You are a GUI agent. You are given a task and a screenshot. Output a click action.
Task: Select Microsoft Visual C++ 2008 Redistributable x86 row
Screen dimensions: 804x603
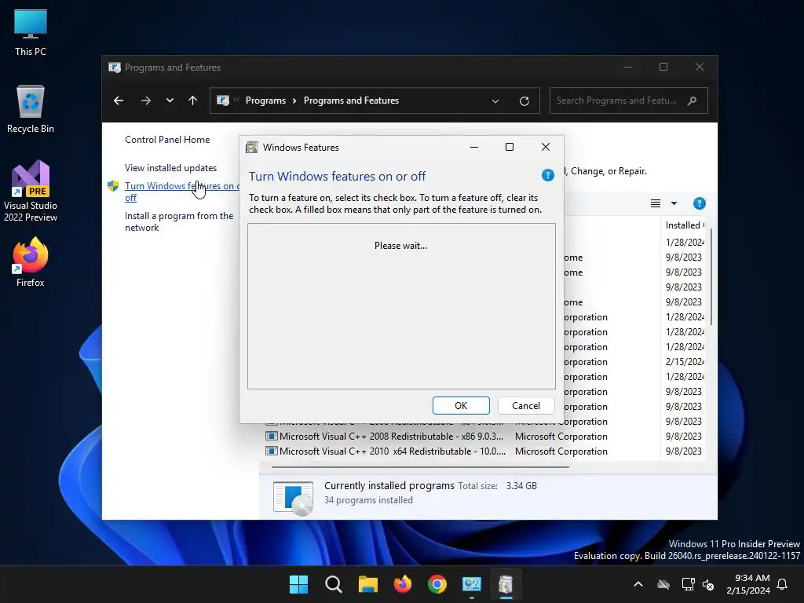484,437
